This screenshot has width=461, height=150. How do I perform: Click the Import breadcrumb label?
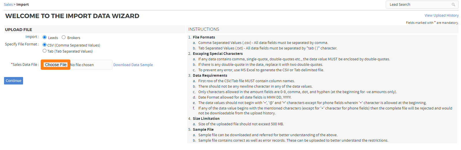(x=23, y=5)
